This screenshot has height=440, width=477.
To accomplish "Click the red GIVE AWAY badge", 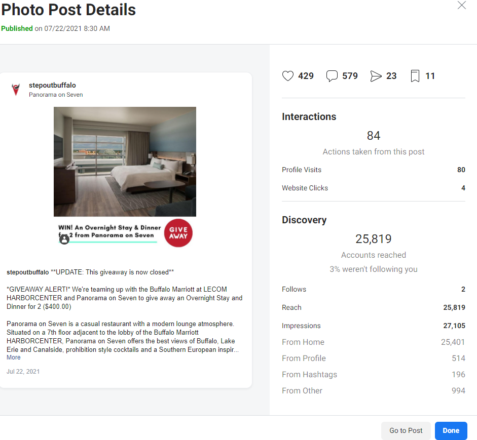I will (178, 233).
